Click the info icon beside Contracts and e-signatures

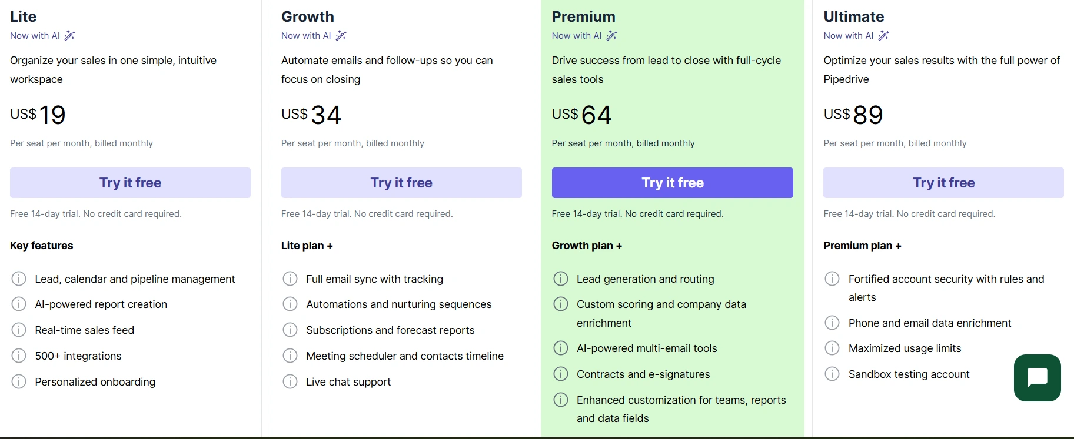pyautogui.click(x=561, y=374)
